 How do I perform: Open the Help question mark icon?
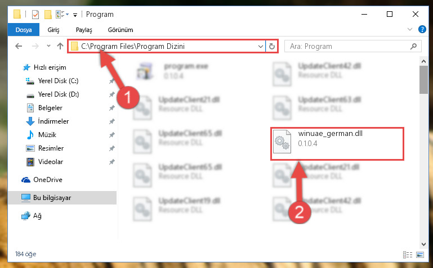click(x=422, y=29)
